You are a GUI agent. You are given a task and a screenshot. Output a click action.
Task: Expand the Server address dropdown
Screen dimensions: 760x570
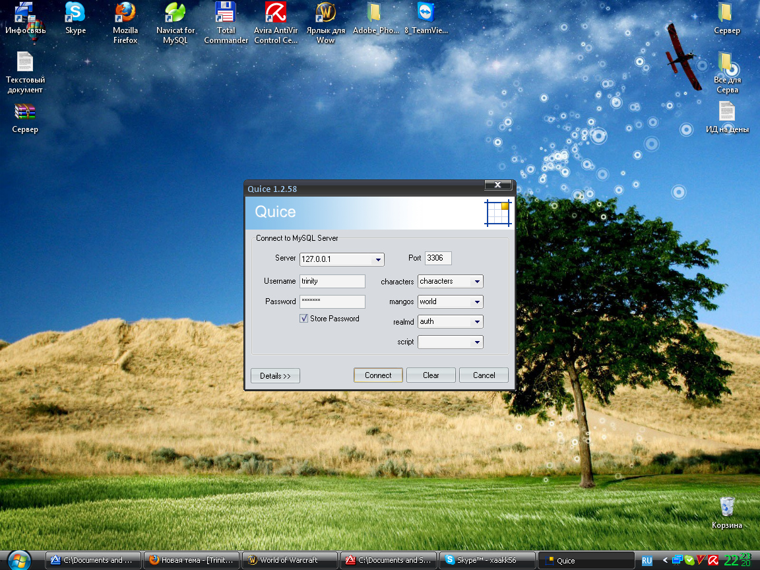(x=378, y=260)
